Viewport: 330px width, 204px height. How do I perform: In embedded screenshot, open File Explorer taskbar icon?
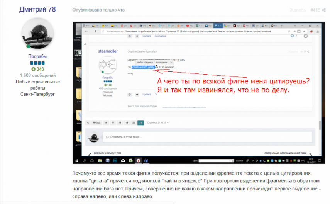100,161
